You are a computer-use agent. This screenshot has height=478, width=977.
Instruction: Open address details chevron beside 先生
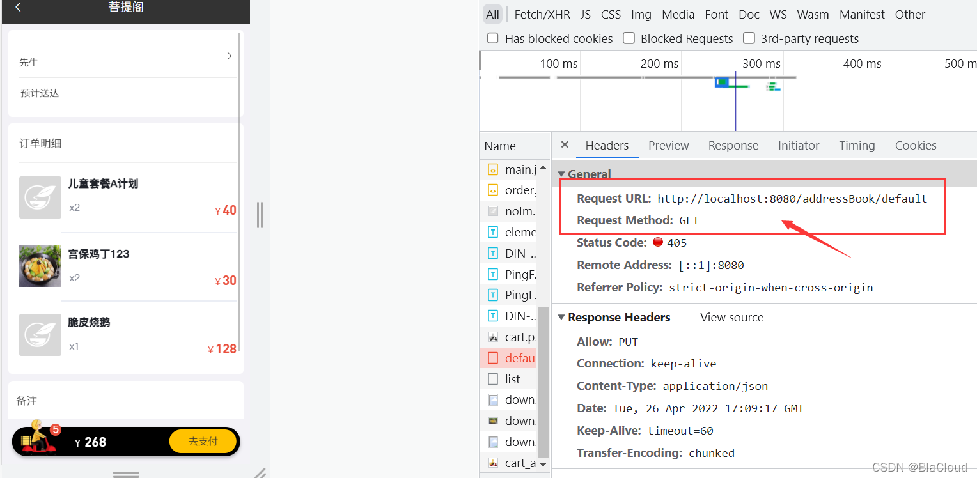[229, 56]
